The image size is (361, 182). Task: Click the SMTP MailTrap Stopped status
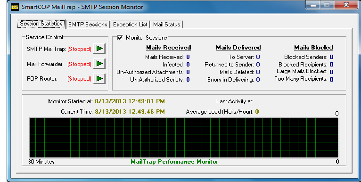point(80,49)
